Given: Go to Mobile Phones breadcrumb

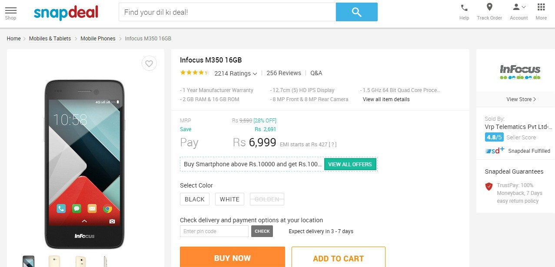Looking at the screenshot, I should click(98, 39).
